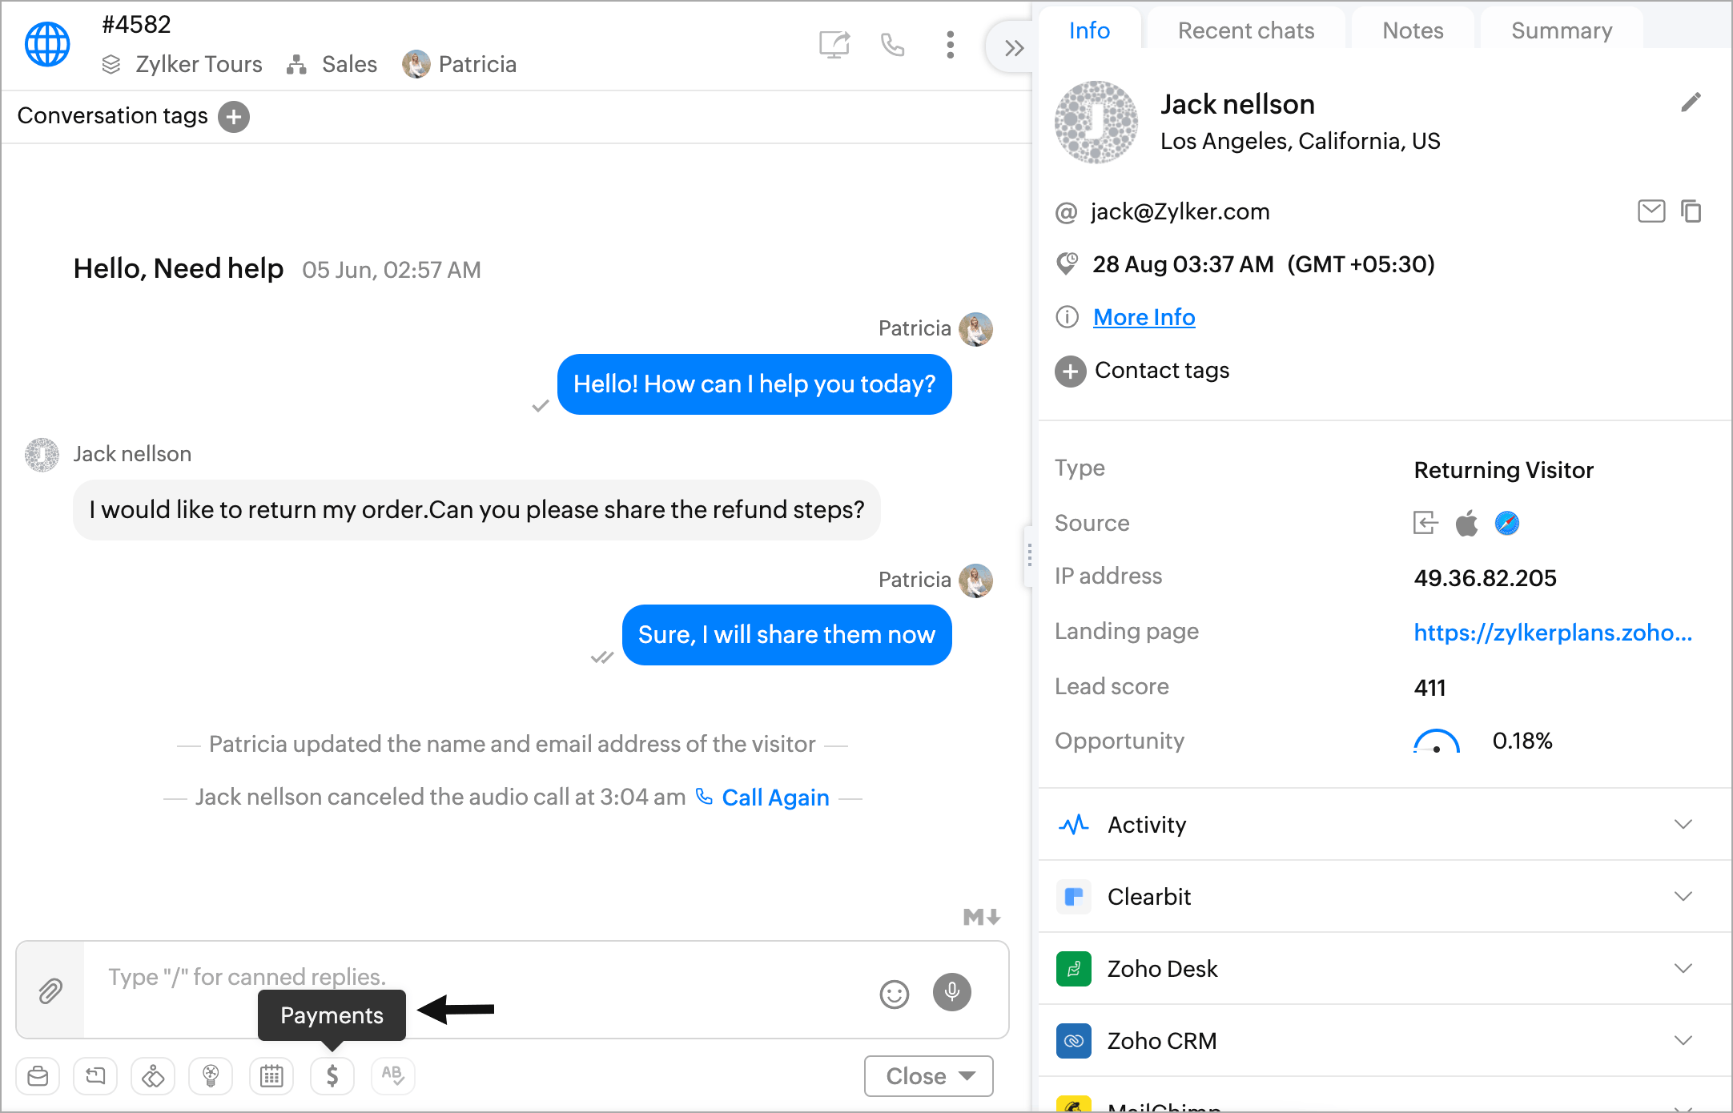The image size is (1733, 1113).
Task: Click Call Again link
Action: [x=774, y=798]
